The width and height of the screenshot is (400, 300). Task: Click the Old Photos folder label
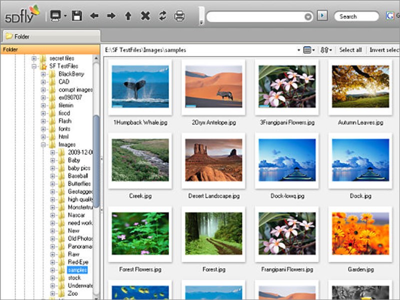80,238
